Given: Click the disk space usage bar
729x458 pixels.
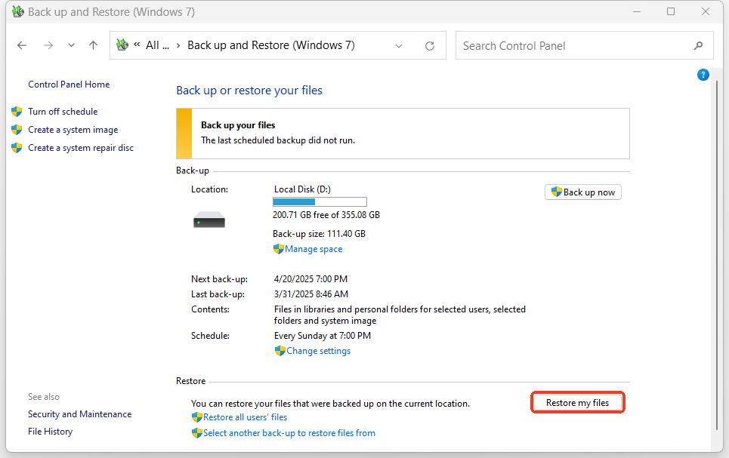Looking at the screenshot, I should coord(319,201).
